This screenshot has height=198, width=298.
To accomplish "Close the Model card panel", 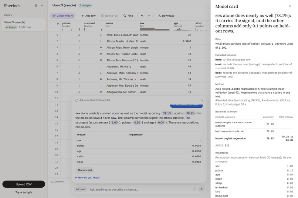I will pos(290,6).
